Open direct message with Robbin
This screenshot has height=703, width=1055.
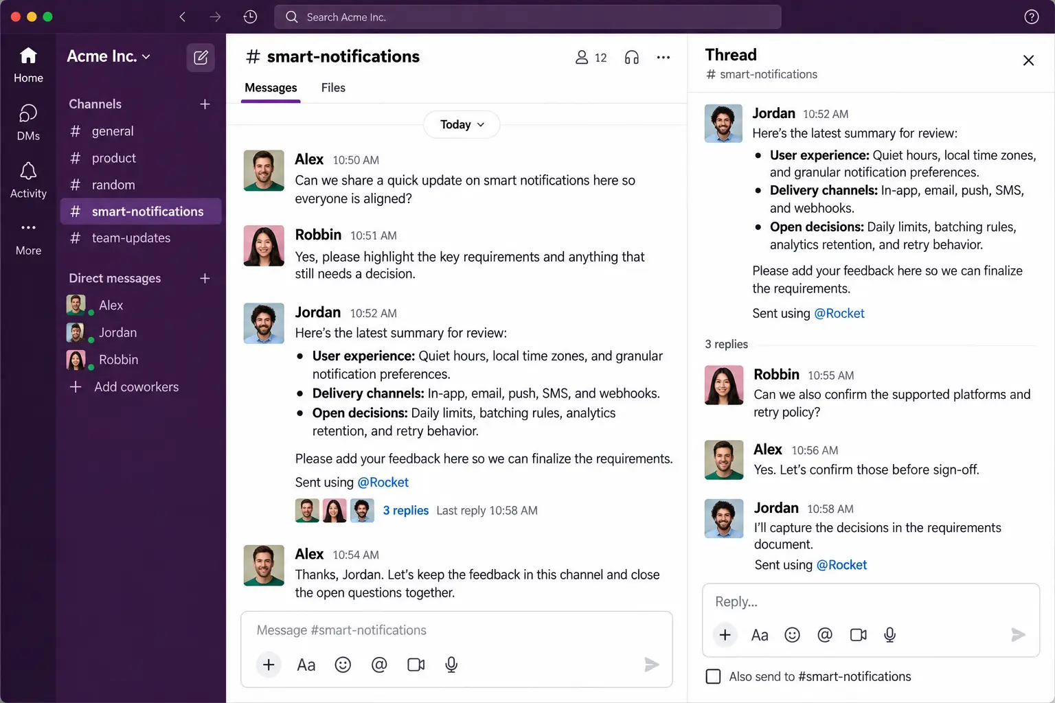click(x=141, y=360)
